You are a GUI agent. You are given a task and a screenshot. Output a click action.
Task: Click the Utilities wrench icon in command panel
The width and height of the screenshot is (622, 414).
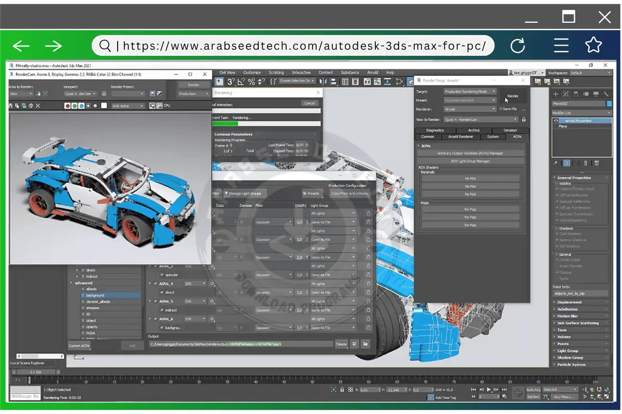coord(607,94)
